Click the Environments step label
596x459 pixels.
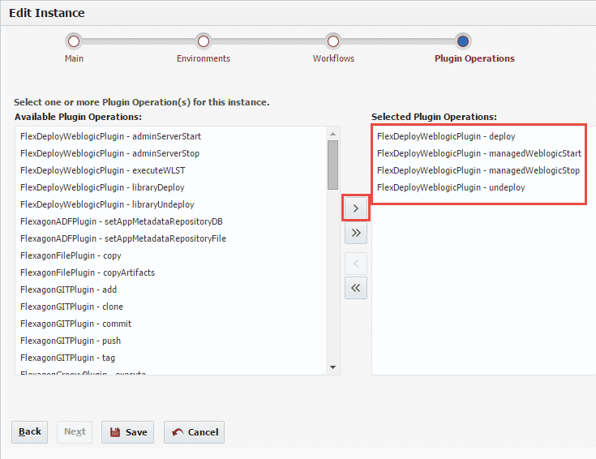[204, 58]
